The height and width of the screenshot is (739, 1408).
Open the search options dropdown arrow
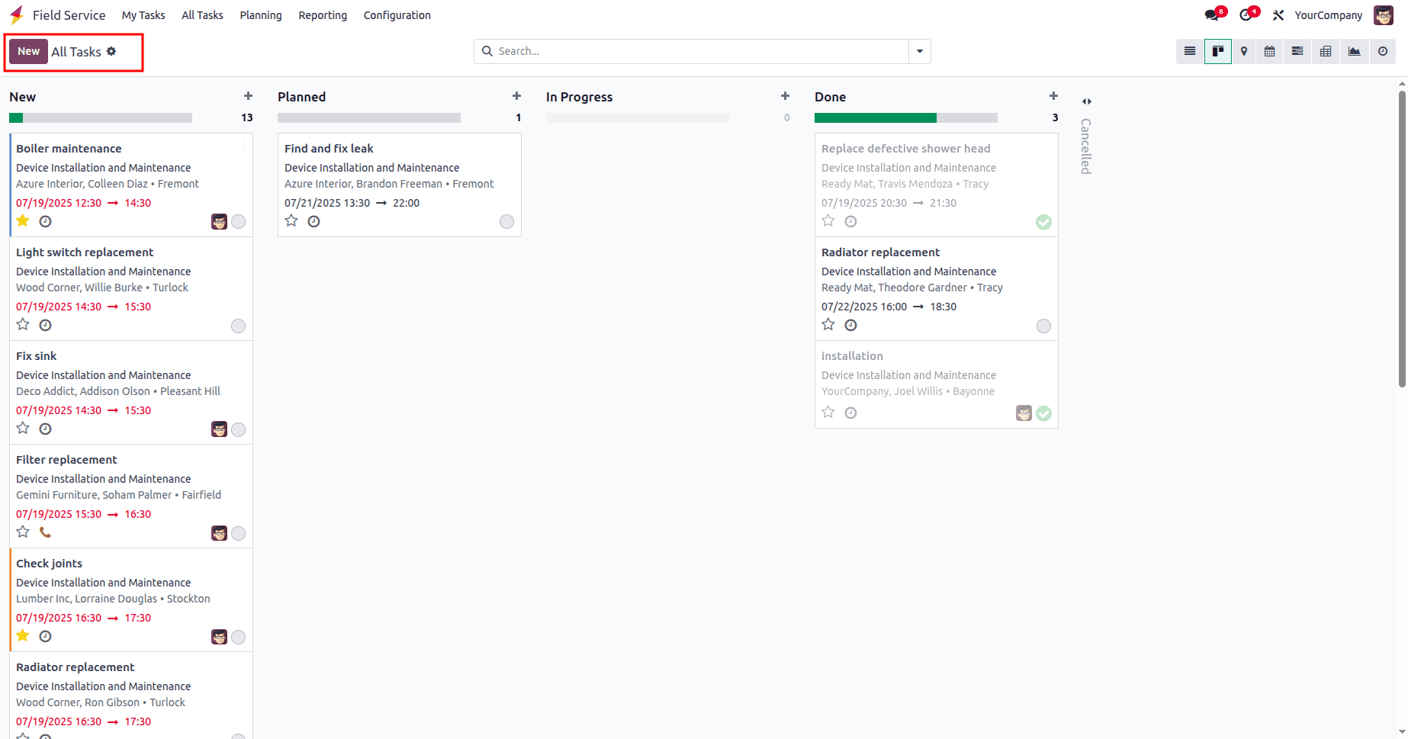coord(920,51)
